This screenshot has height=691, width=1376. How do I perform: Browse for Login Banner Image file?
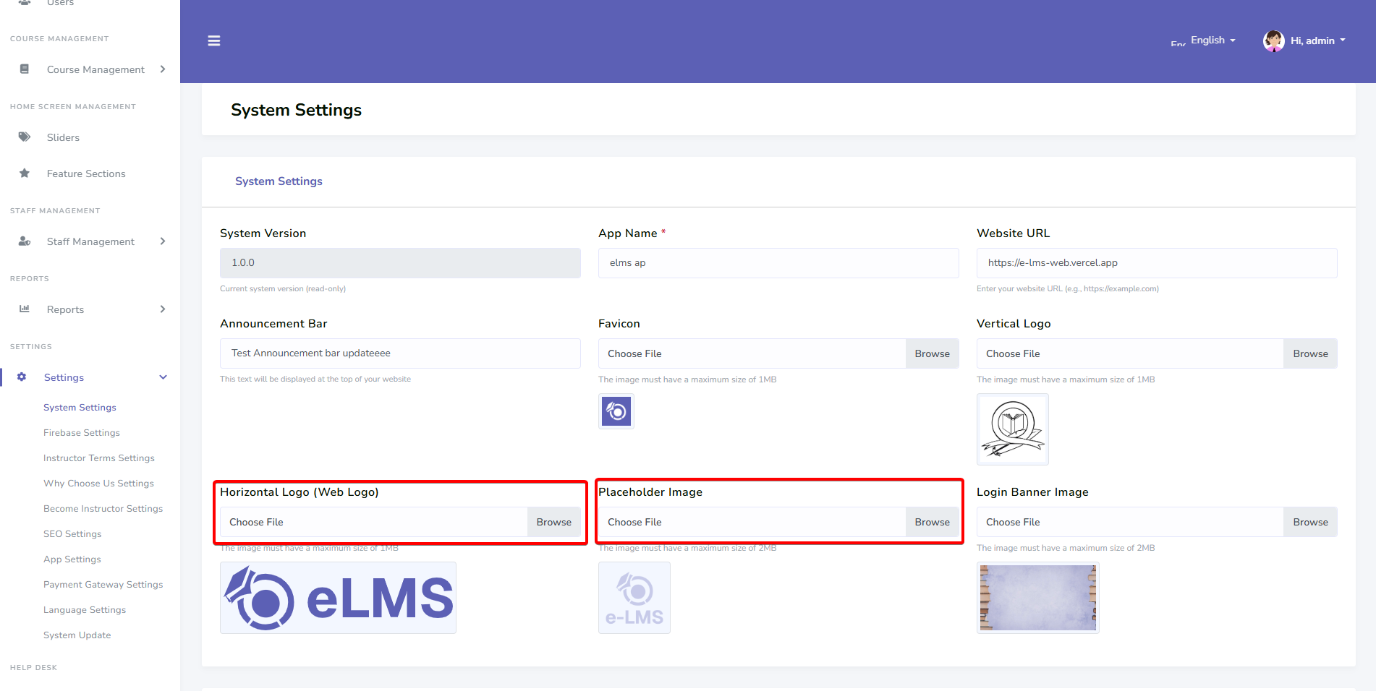(x=1309, y=522)
